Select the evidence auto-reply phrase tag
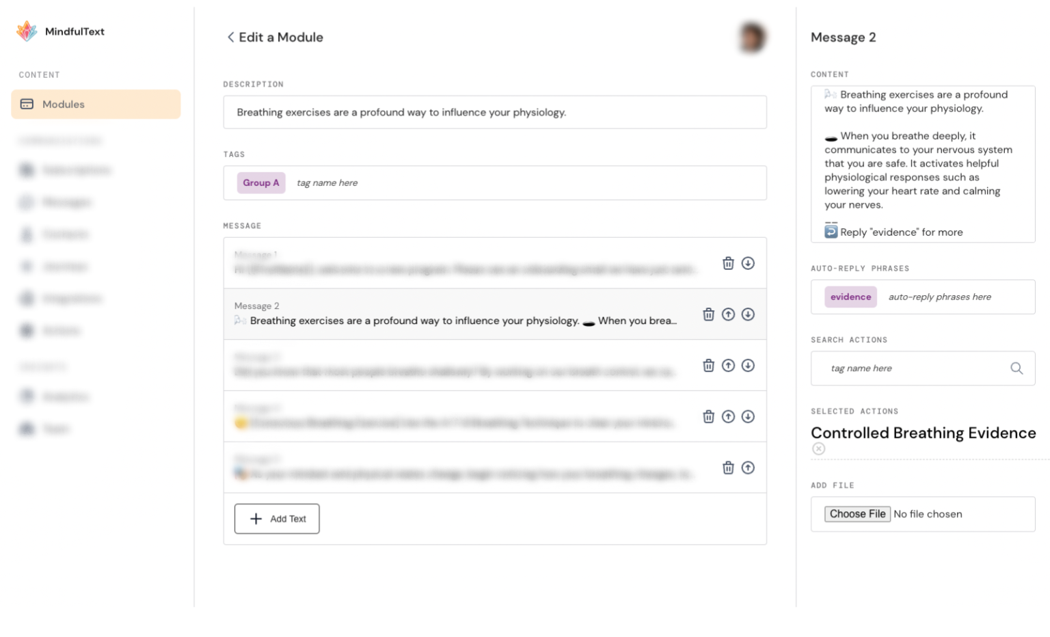Viewport: 1050px width, 637px height. (850, 297)
